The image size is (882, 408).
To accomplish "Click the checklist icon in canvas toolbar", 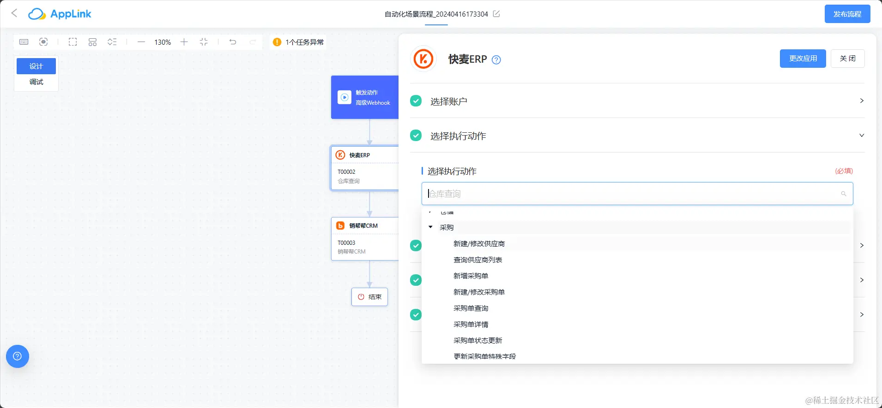I will tap(112, 42).
